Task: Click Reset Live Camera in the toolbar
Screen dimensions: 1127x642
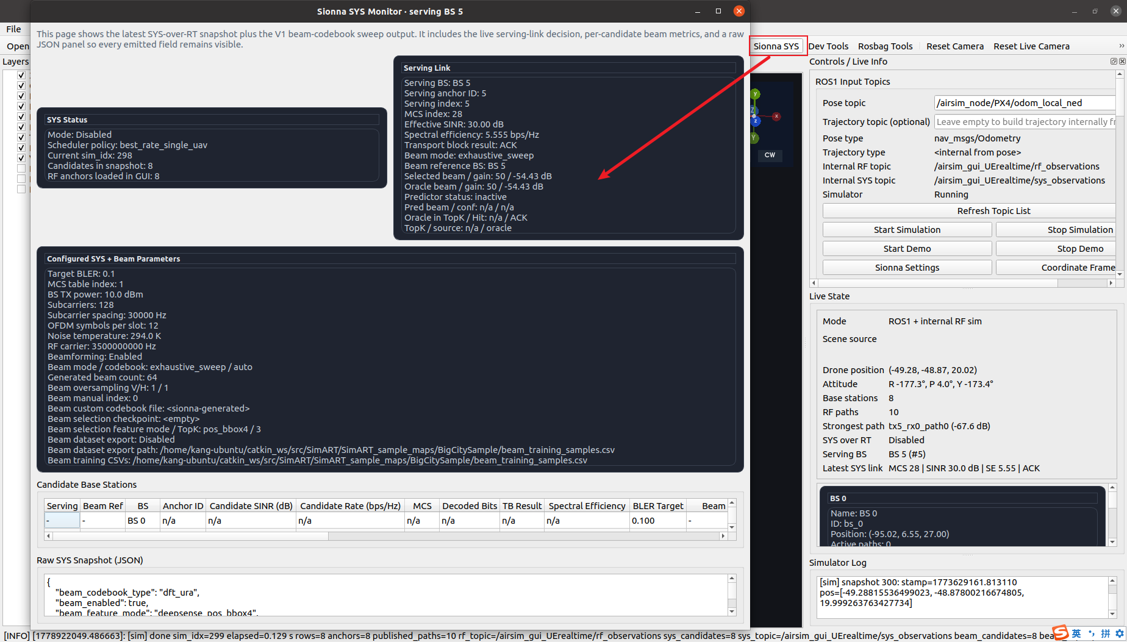Action: click(1031, 46)
